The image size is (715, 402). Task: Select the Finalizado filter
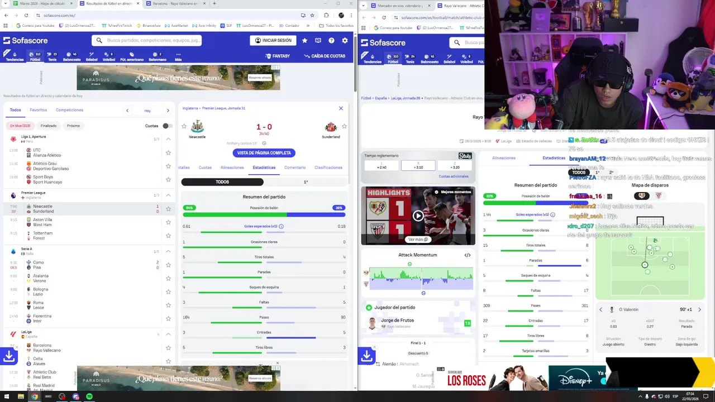(x=49, y=126)
